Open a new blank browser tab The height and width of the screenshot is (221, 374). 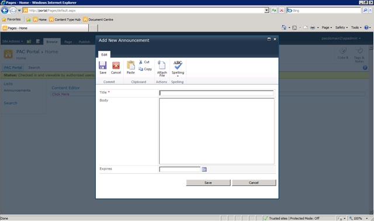tap(93, 28)
